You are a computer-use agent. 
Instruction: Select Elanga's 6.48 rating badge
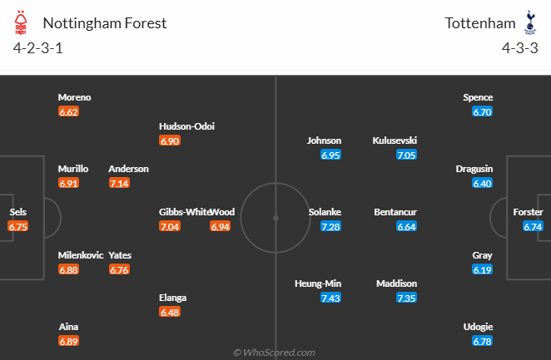tap(170, 312)
